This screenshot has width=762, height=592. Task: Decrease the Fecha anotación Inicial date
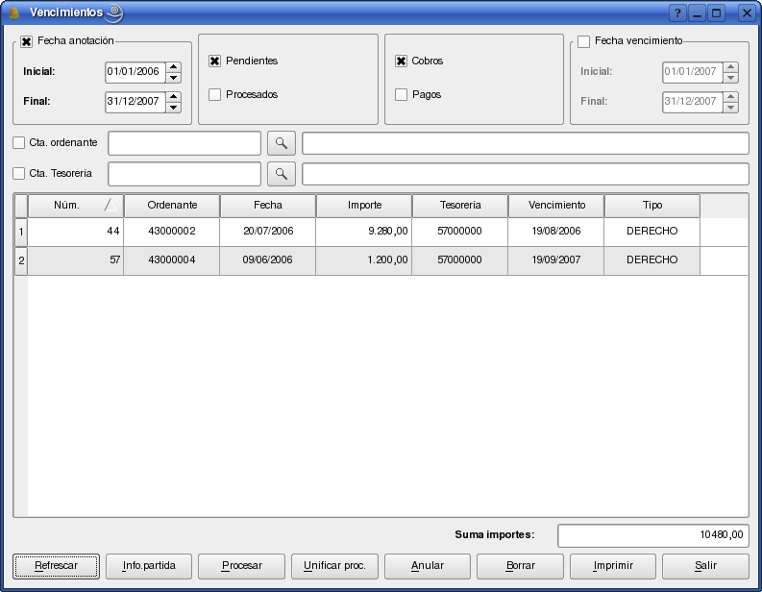pos(174,78)
